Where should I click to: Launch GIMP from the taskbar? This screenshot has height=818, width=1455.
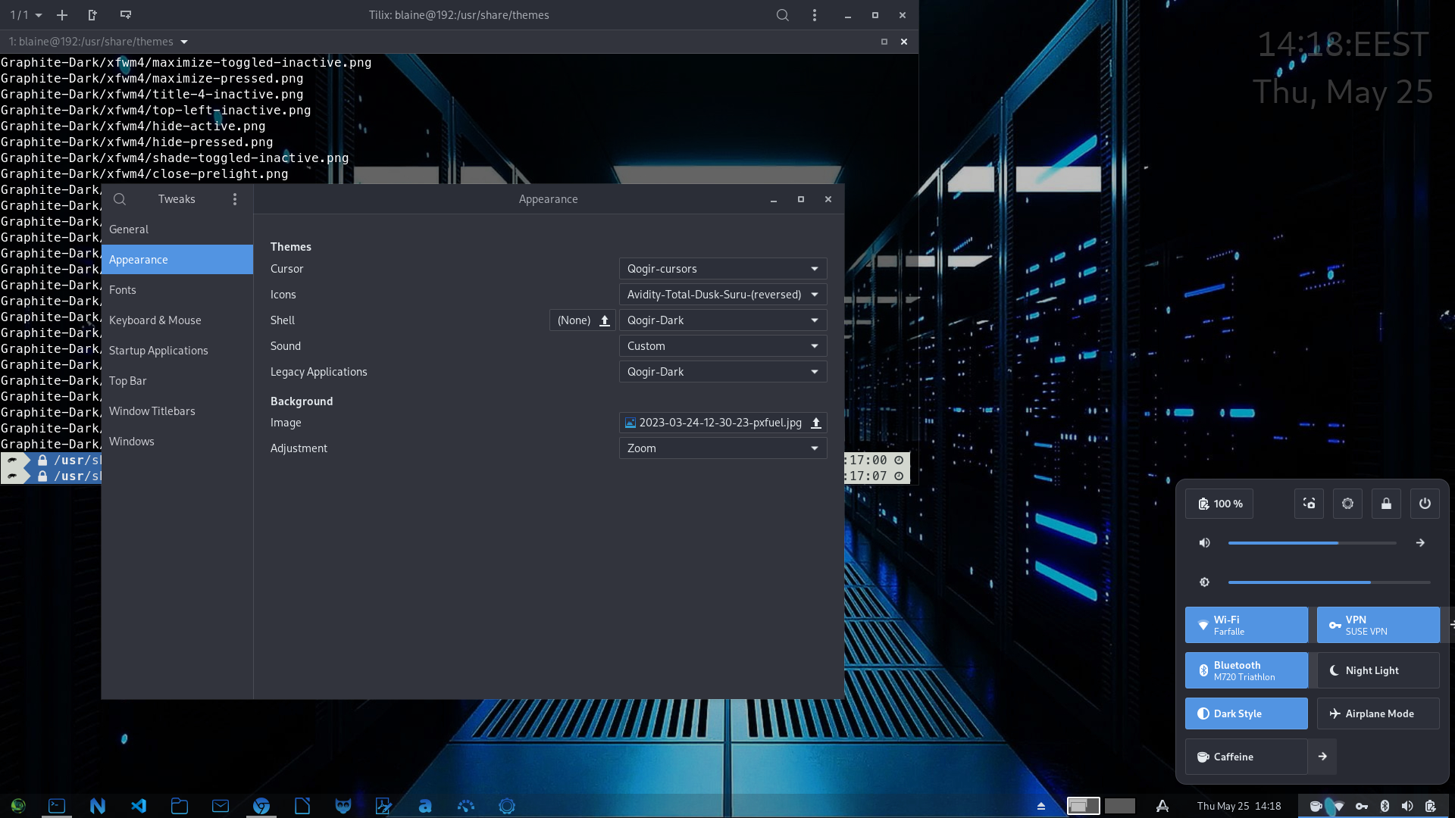tap(343, 806)
